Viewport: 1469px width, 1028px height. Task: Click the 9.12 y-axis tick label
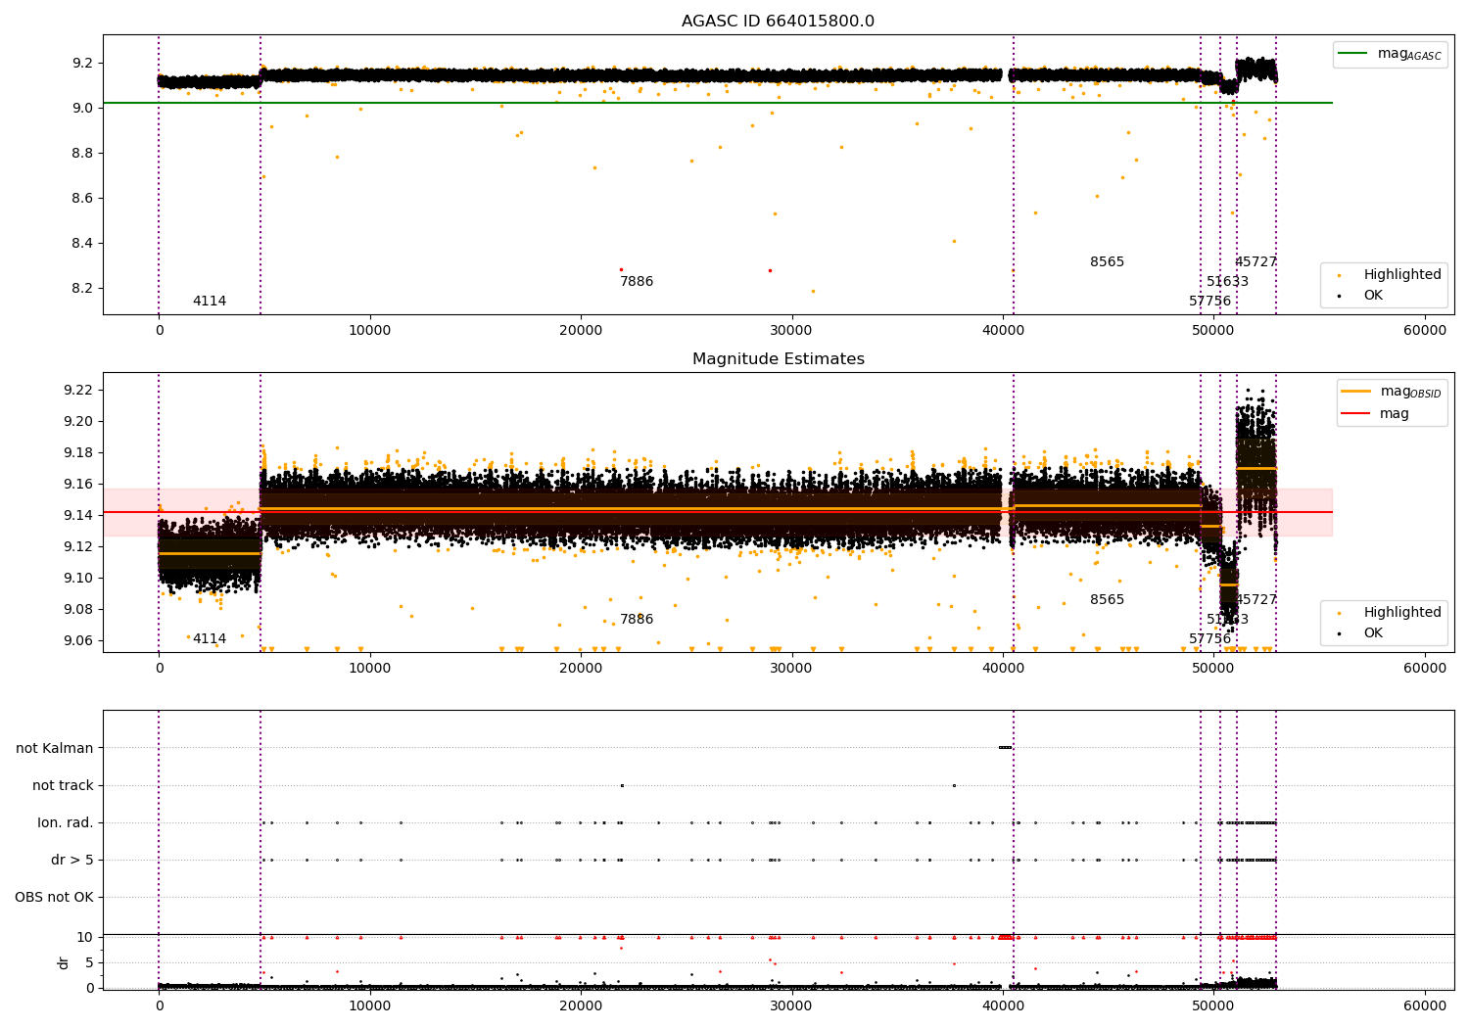[79, 546]
